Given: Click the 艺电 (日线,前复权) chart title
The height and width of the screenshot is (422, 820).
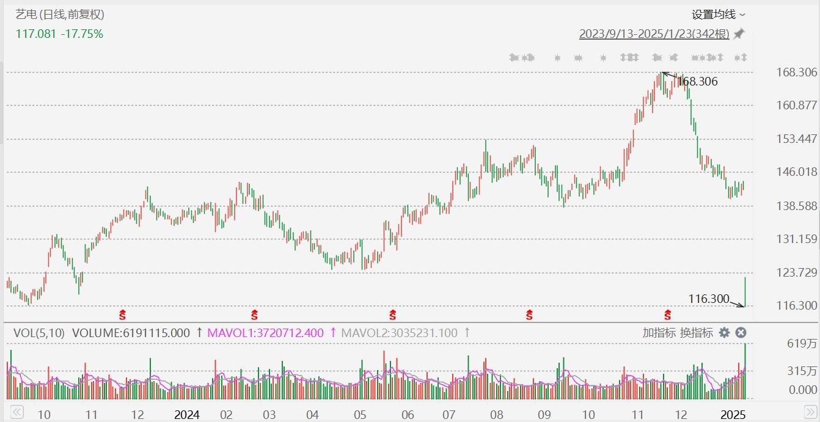Looking at the screenshot, I should 59,15.
